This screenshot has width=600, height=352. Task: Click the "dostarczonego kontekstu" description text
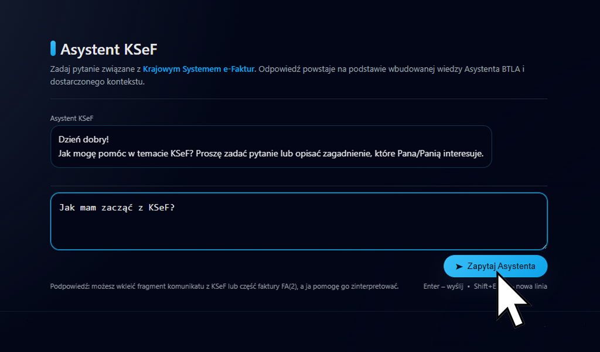point(97,82)
